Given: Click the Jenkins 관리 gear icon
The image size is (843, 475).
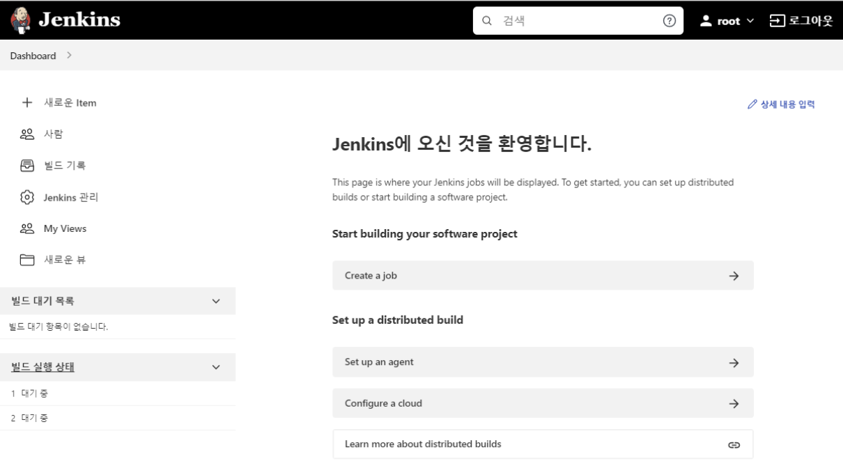Looking at the screenshot, I should click(x=27, y=197).
